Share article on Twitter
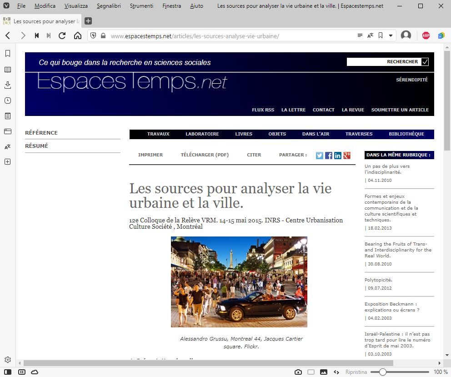This screenshot has width=451, height=377. point(320,156)
